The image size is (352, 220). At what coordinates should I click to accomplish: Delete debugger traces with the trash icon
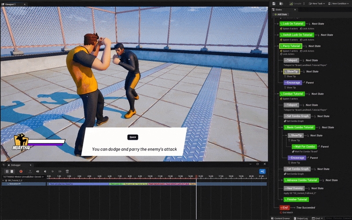pos(67,171)
